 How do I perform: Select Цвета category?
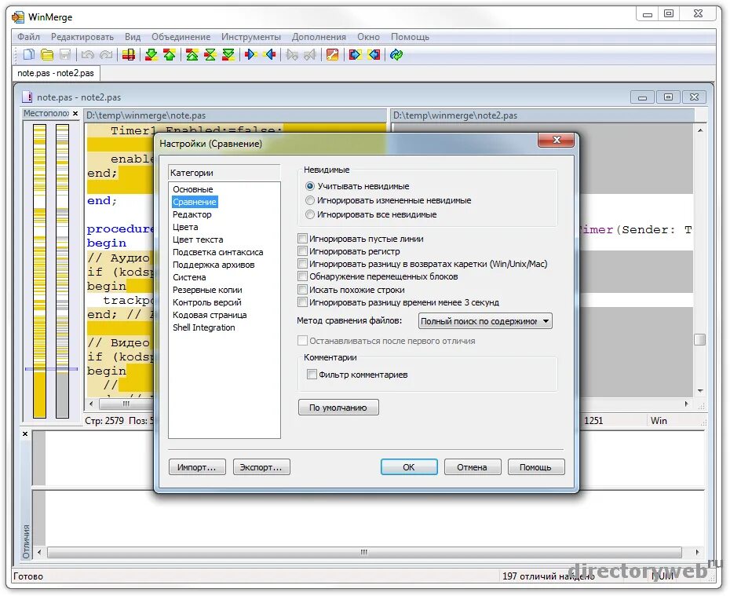coord(185,227)
